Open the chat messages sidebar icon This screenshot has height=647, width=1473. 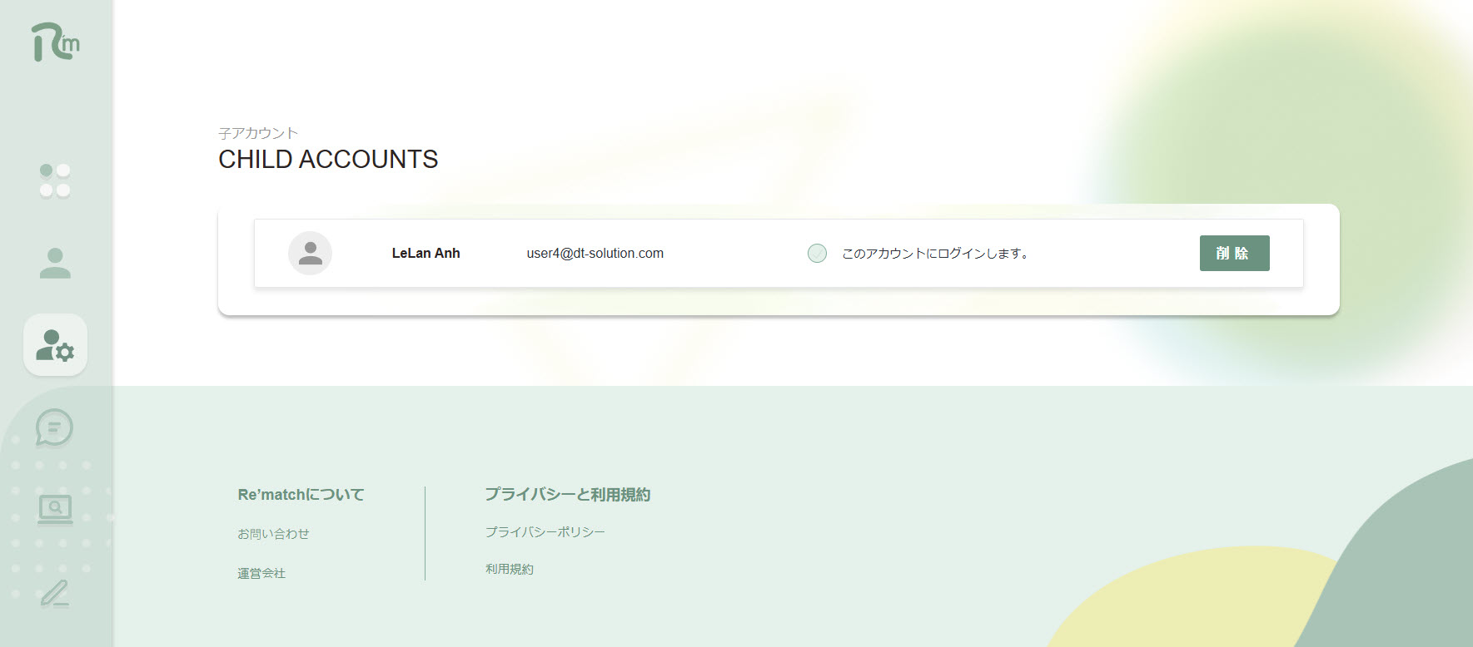tap(55, 428)
